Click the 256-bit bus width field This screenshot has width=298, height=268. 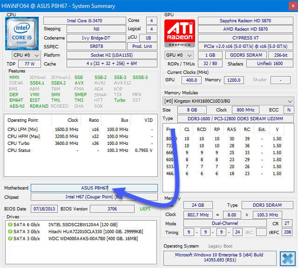point(281,55)
